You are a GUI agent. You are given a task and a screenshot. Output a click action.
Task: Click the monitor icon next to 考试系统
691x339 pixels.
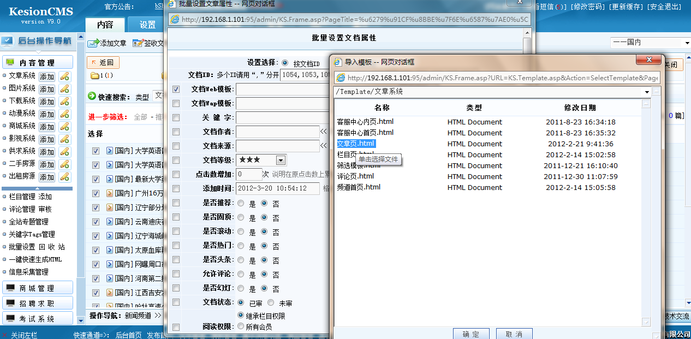[x=10, y=318]
